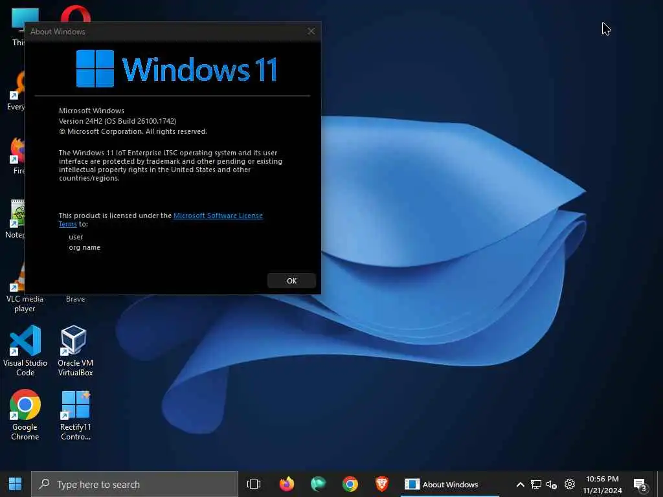Click the settings gear in system tray
This screenshot has width=663, height=497.
point(570,484)
